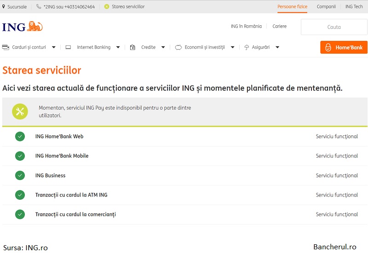Open the Economii și investiții menu
This screenshot has height=253, width=368.
[x=205, y=47]
